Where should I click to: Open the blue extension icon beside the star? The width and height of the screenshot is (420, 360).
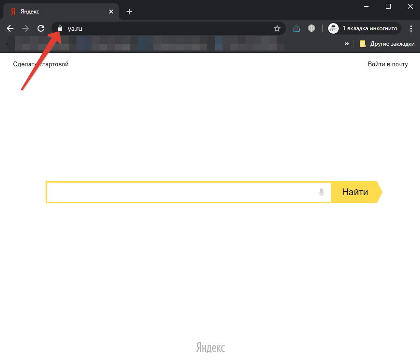click(x=297, y=29)
